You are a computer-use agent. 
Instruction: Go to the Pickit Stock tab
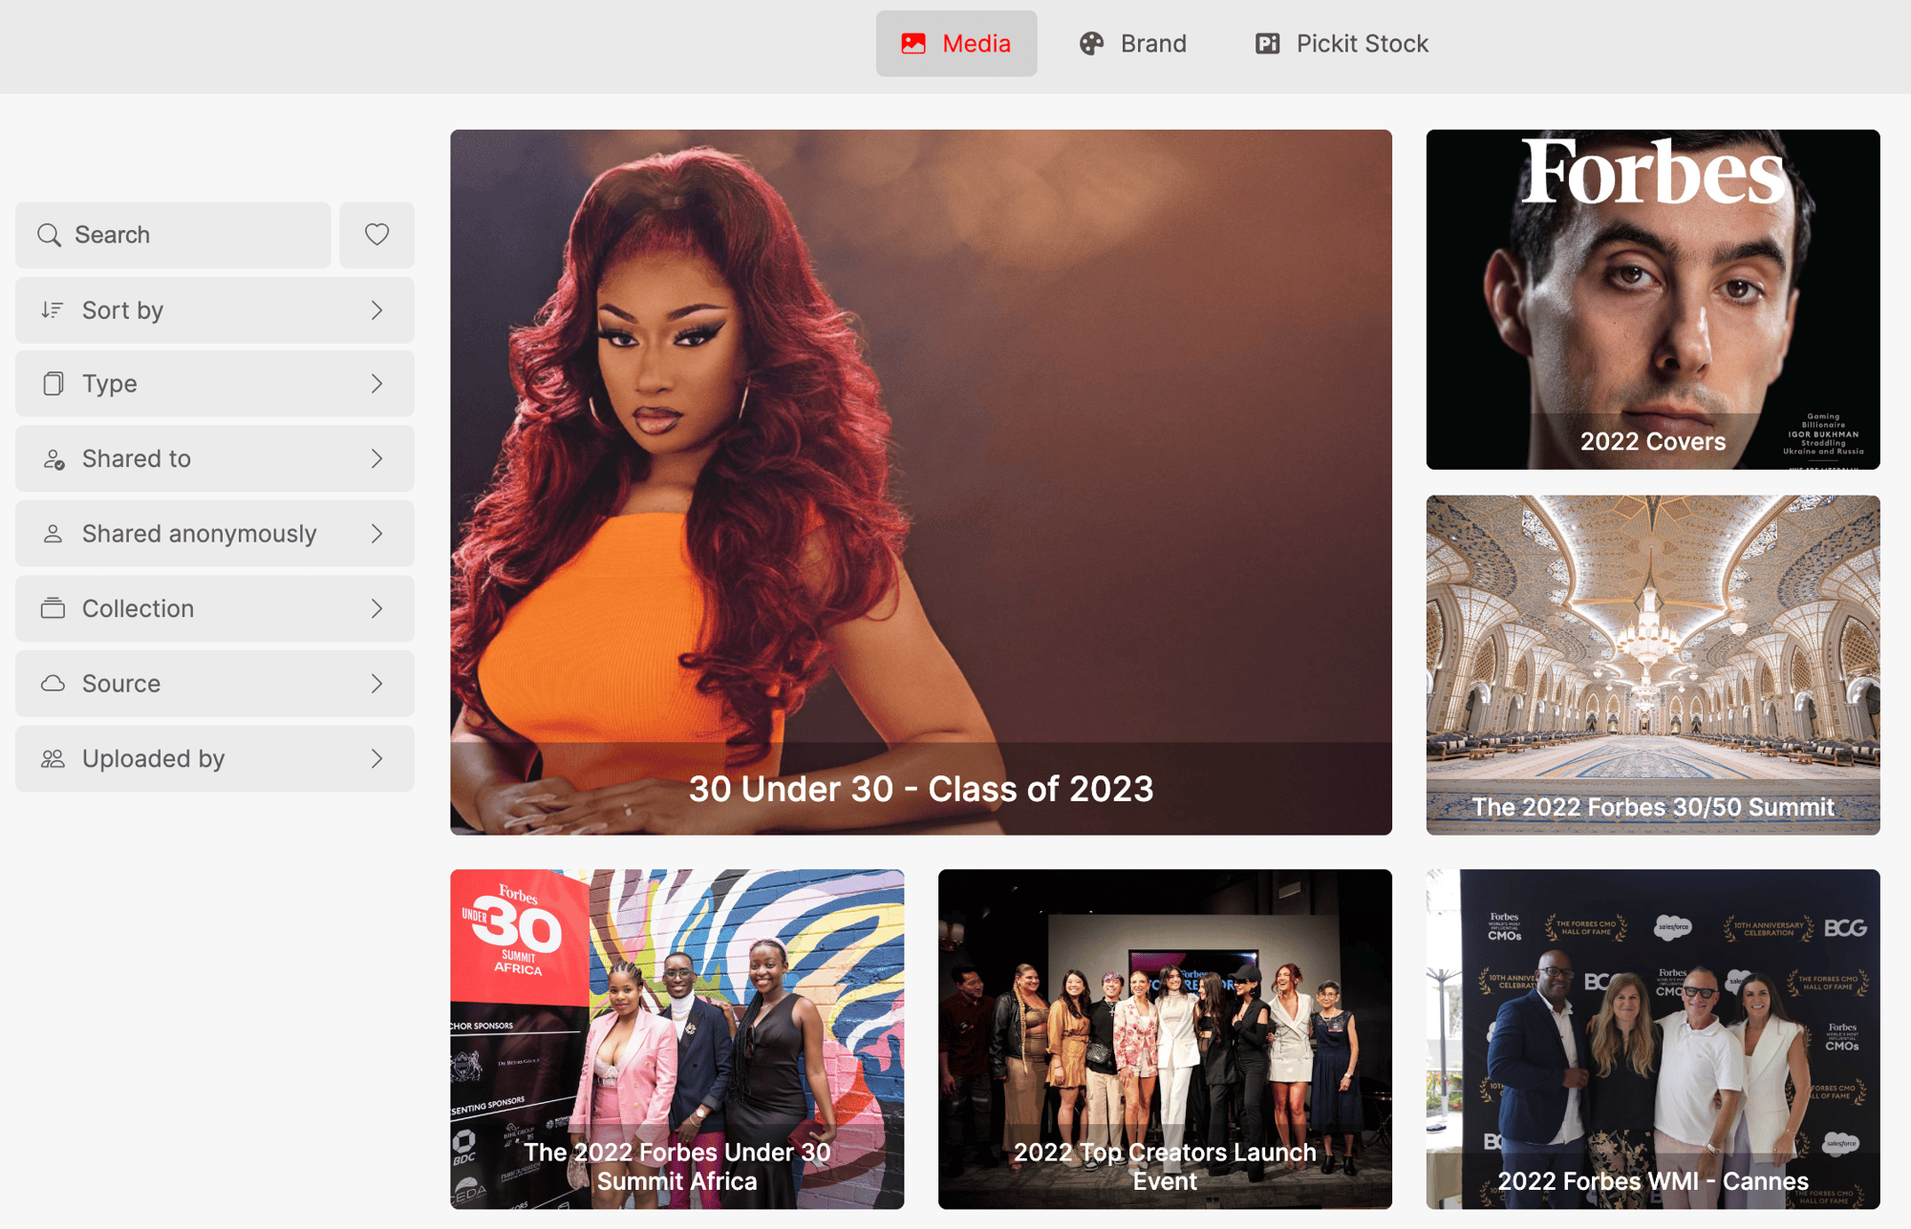tap(1341, 44)
